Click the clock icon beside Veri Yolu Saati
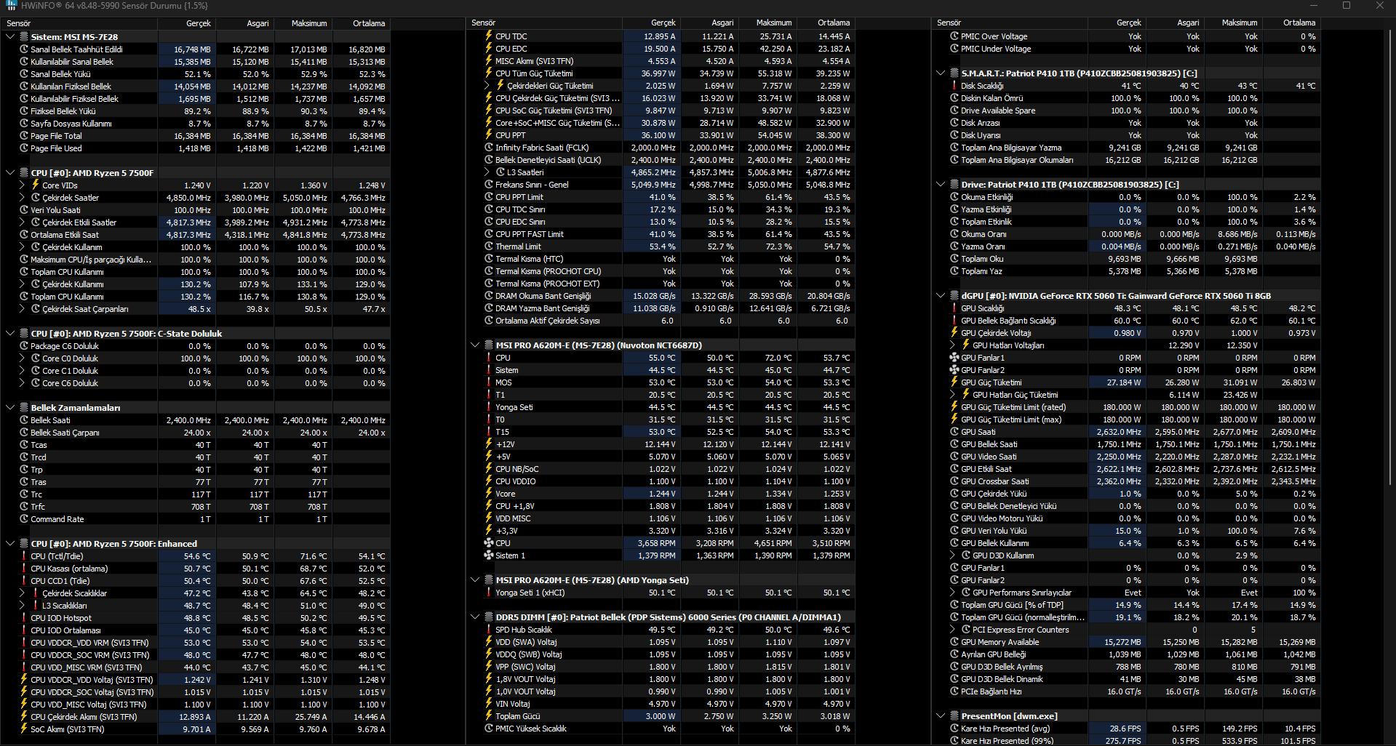The image size is (1396, 746). click(24, 210)
